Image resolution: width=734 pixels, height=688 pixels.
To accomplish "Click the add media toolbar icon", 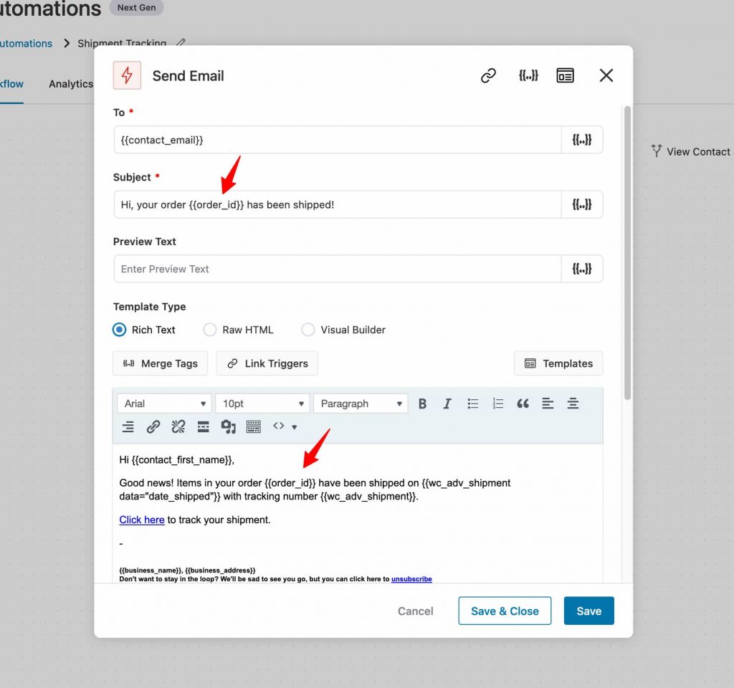I will coord(229,427).
